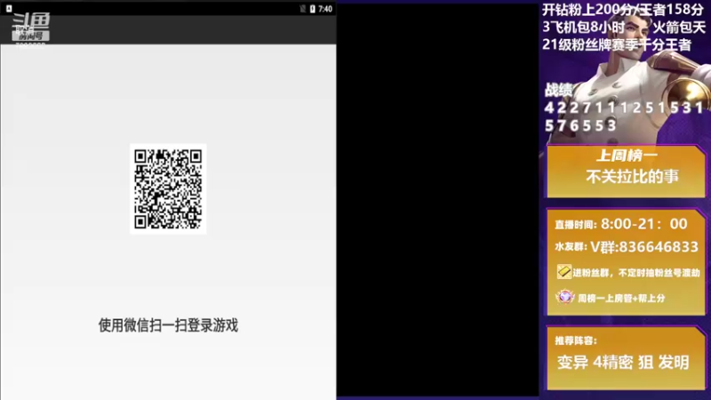Click the 水友群 label

tap(571, 247)
